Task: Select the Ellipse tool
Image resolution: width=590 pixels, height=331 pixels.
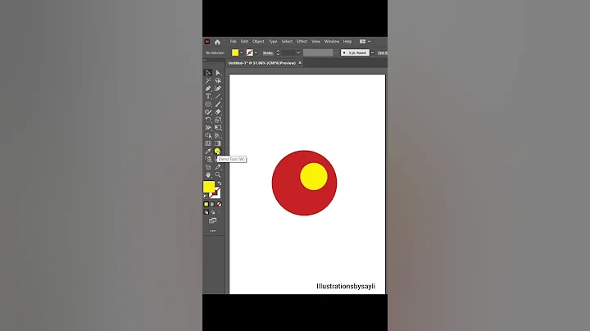Action: pos(208,104)
